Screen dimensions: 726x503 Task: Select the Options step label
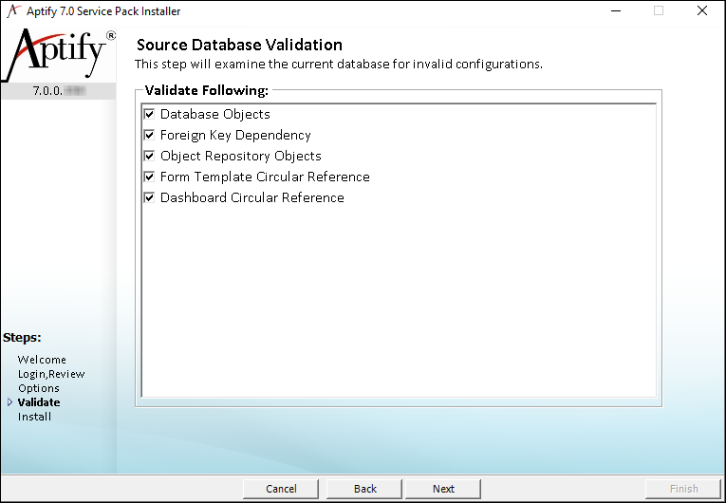coord(39,388)
